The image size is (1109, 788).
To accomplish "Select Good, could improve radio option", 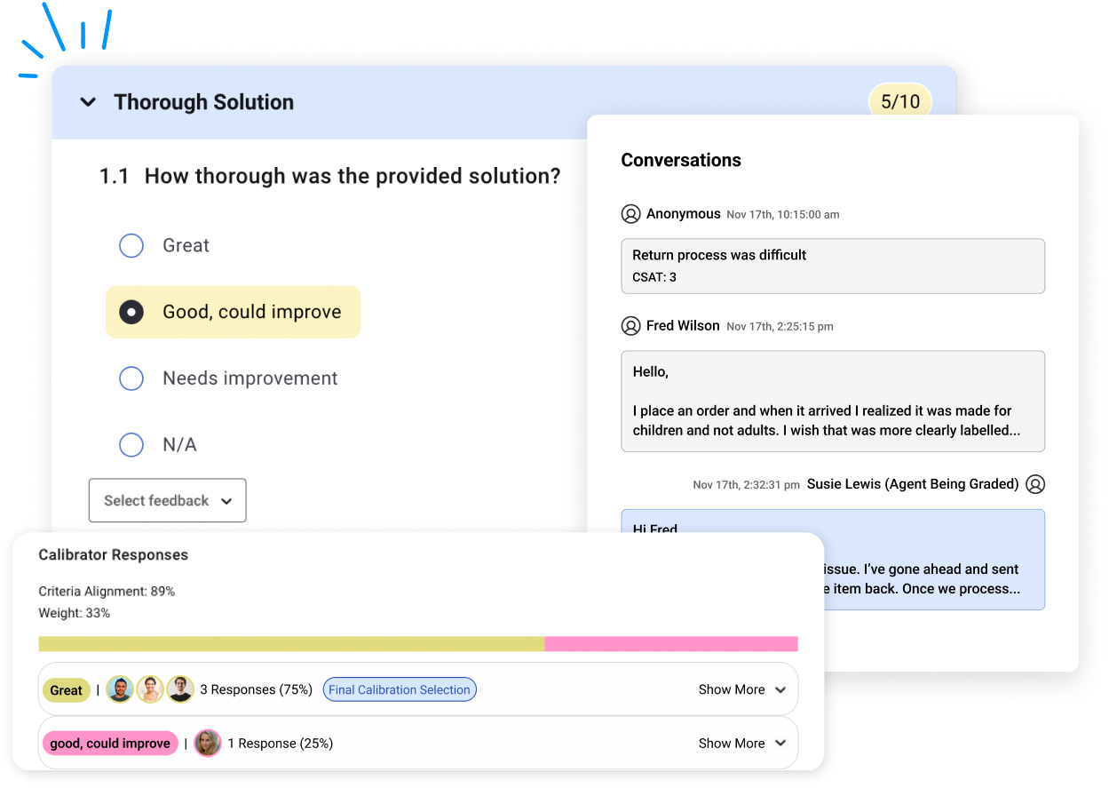I will [131, 312].
